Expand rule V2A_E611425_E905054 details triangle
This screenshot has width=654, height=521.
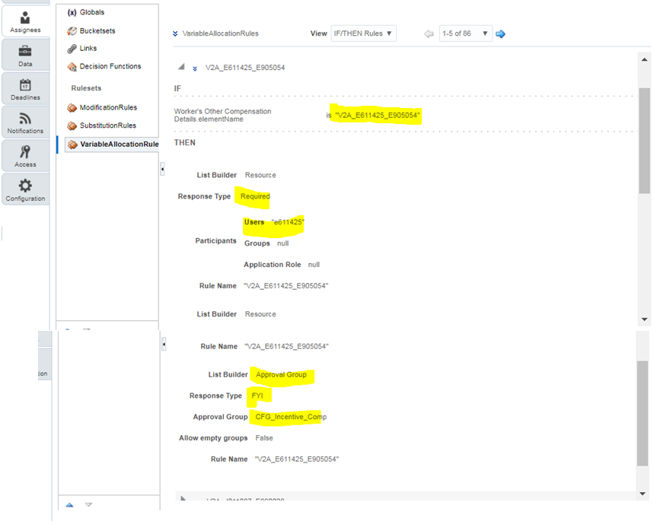coord(180,67)
